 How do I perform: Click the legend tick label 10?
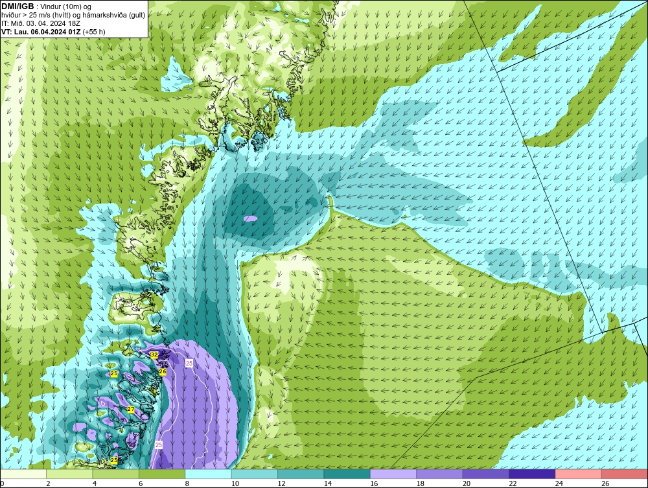click(235, 483)
